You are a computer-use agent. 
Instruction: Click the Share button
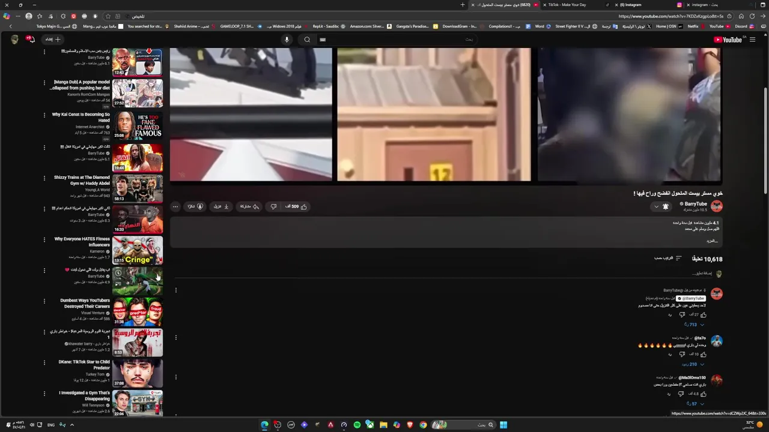click(249, 206)
